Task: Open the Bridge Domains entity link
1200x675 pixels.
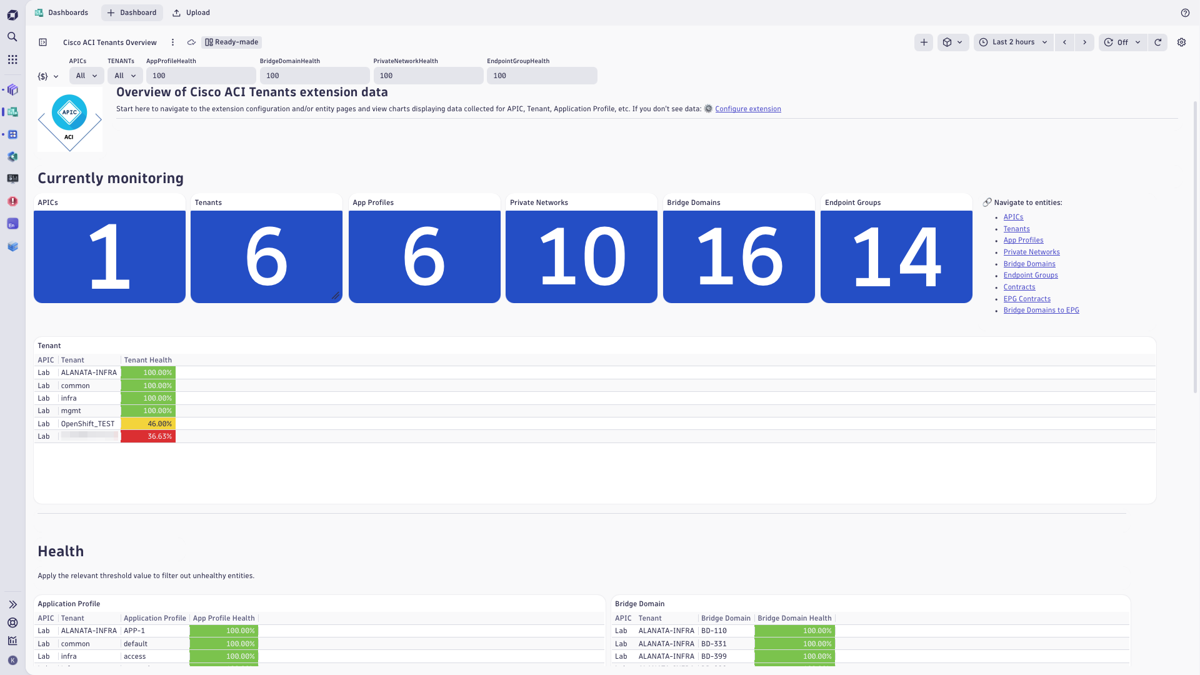Action: click(1029, 263)
